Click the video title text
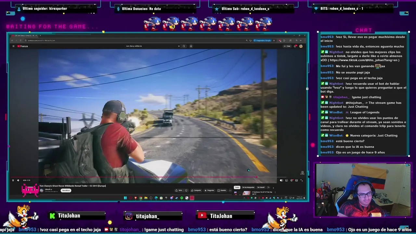The image size is (416, 234). [x=72, y=186]
